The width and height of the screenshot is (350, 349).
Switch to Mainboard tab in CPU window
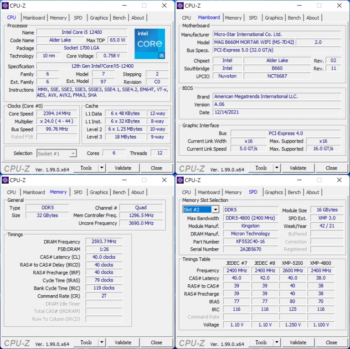coord(34,18)
